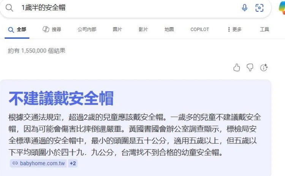
Task: Select the 全部 tab
Action: pos(17,30)
